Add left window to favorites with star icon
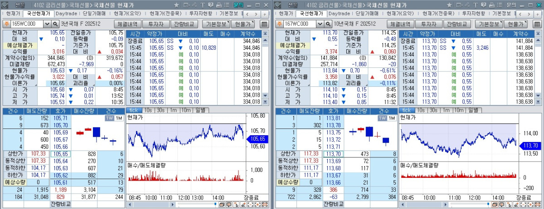The height and width of the screenshot is (209, 544). pyautogui.click(x=176, y=5)
